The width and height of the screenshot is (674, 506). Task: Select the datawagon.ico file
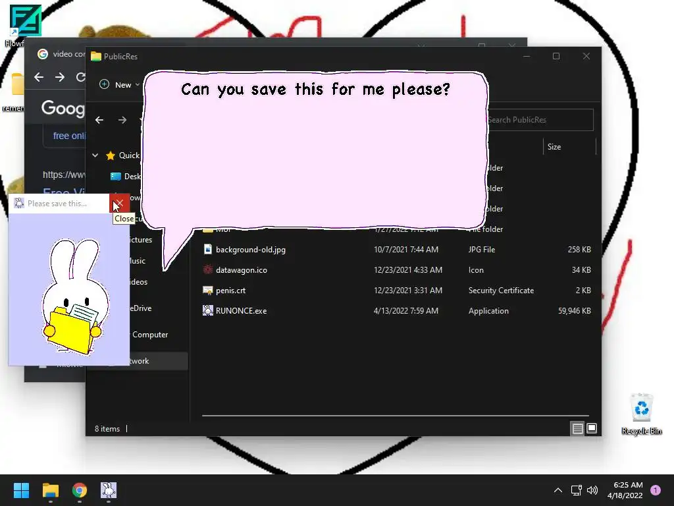tap(396, 269)
